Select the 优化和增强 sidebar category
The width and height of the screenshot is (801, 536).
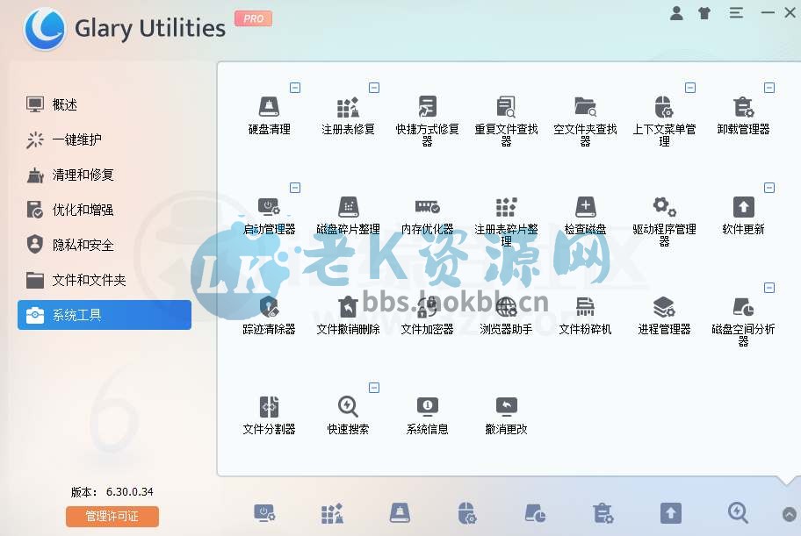point(105,210)
